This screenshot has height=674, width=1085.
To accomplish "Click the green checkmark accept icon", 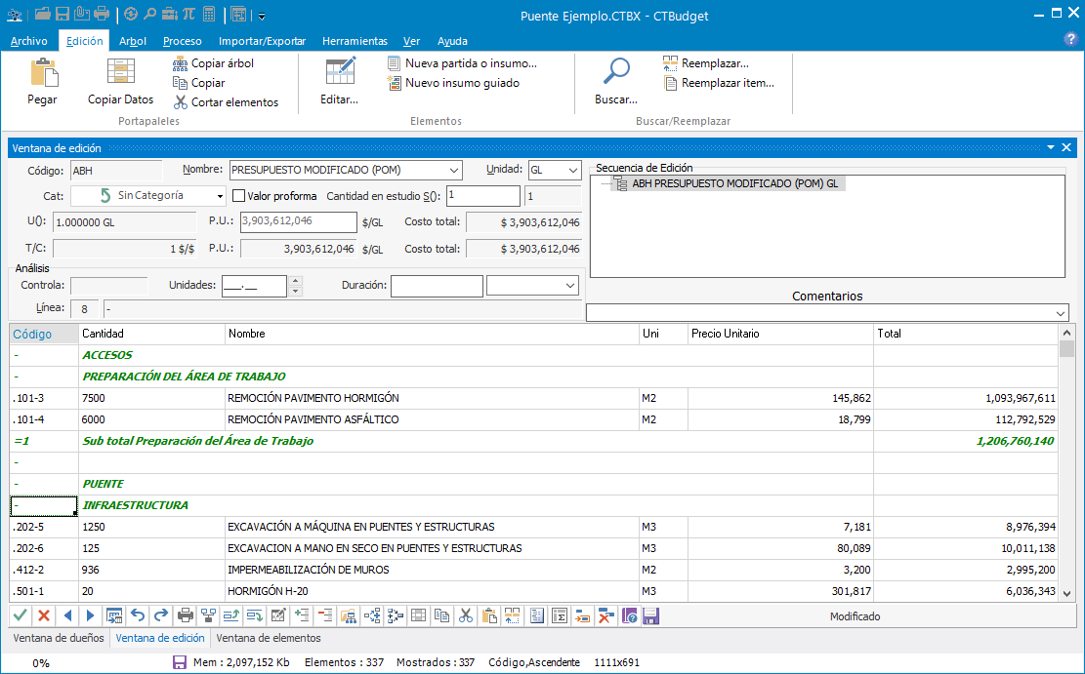I will point(20,615).
